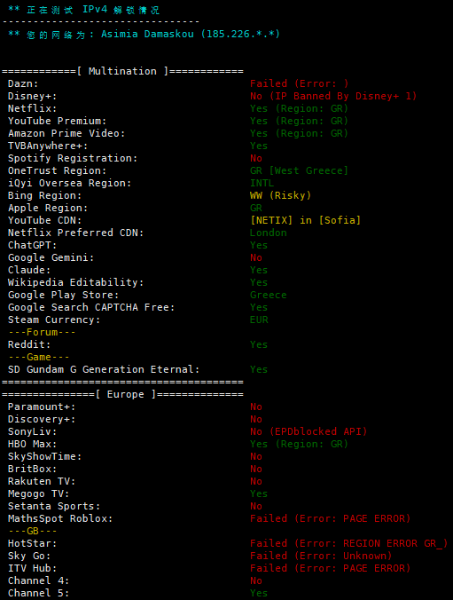453x600 pixels.
Task: Click the ---Game--- subsection label
Action: (x=39, y=358)
